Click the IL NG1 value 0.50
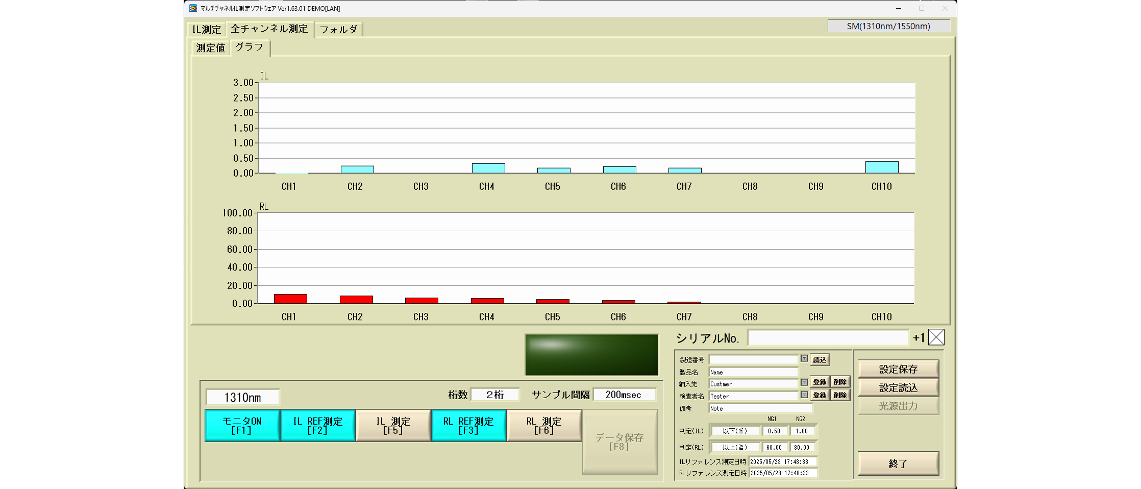This screenshot has width=1141, height=489. pos(775,431)
